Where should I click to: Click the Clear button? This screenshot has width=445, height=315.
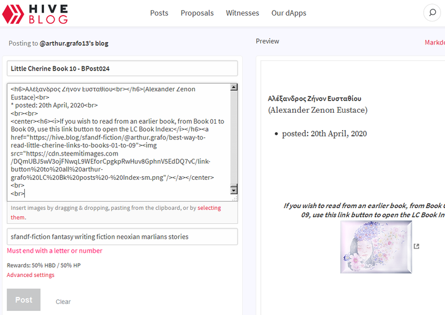pos(63,302)
